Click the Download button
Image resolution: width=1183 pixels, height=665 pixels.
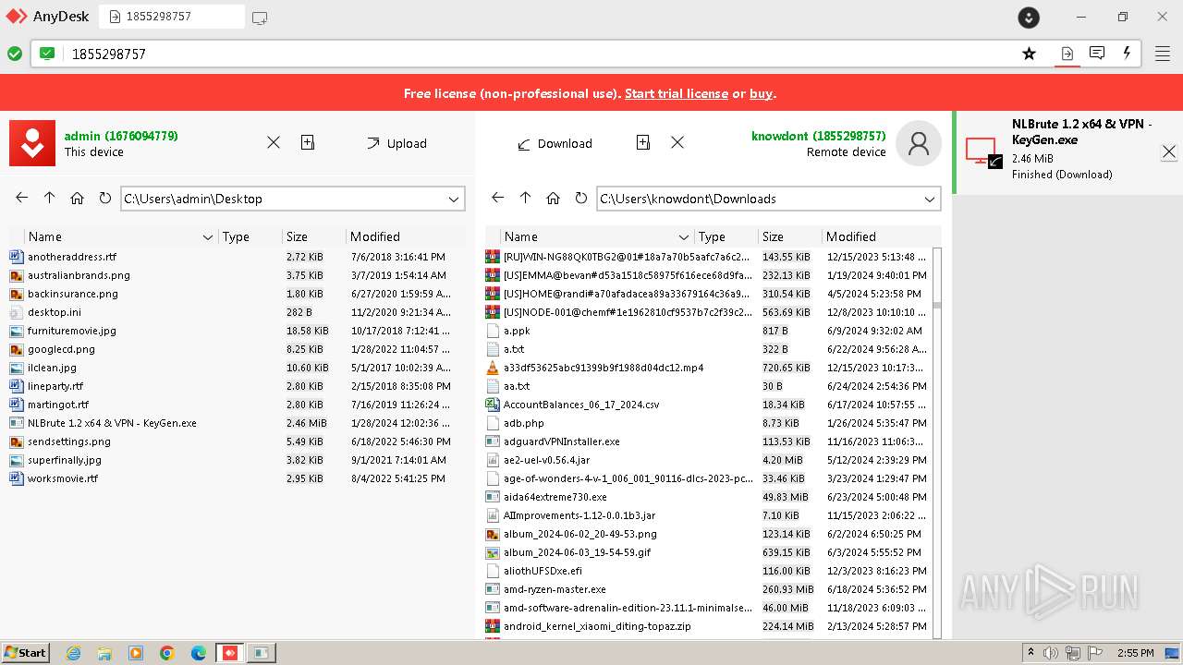click(x=555, y=143)
